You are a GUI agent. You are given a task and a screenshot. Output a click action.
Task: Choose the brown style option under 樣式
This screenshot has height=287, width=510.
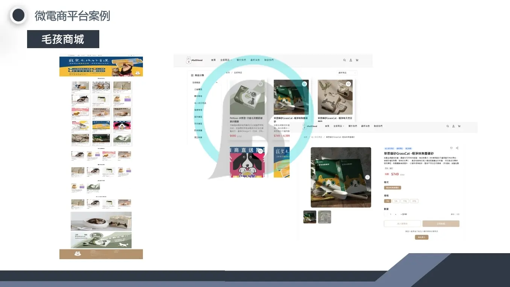(x=393, y=188)
